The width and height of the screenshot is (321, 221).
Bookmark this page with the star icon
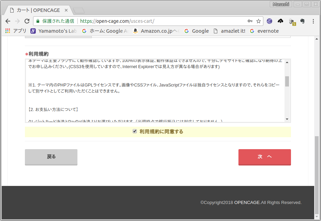pos(259,21)
